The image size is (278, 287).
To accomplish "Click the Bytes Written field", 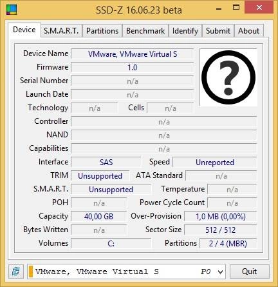I will [99, 230].
